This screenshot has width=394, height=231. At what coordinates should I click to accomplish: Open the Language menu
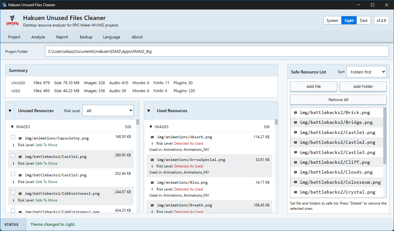coord(112,37)
